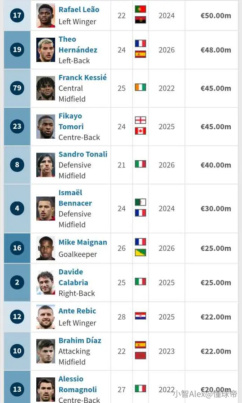The height and width of the screenshot is (403, 242).
Task: Open Alessio Romagnoli's player page
Action: pos(78,384)
